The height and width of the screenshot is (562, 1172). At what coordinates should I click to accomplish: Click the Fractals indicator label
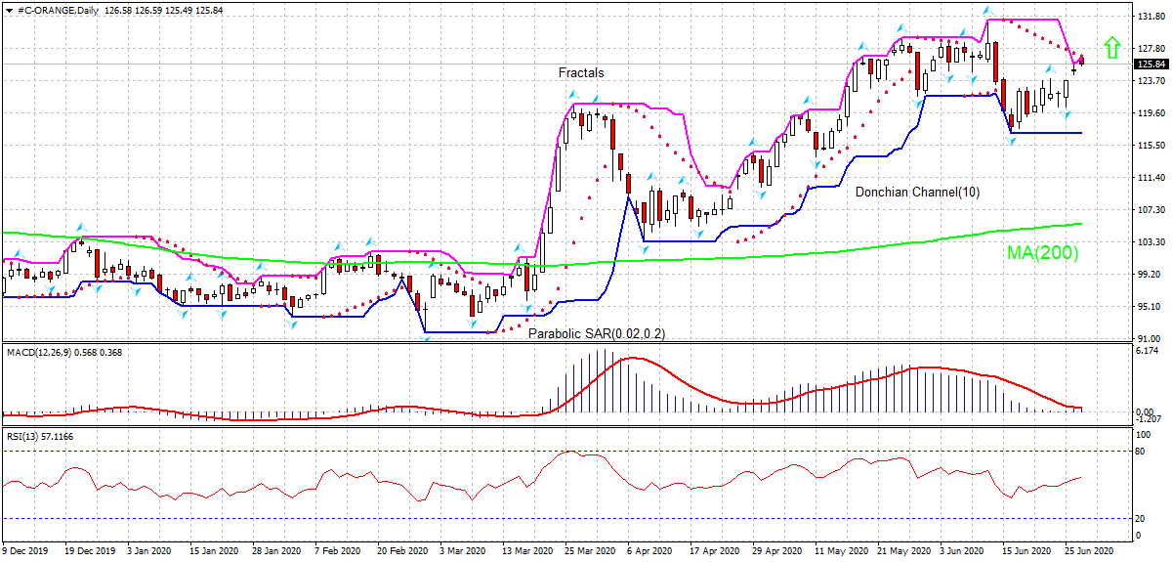pyautogui.click(x=581, y=72)
